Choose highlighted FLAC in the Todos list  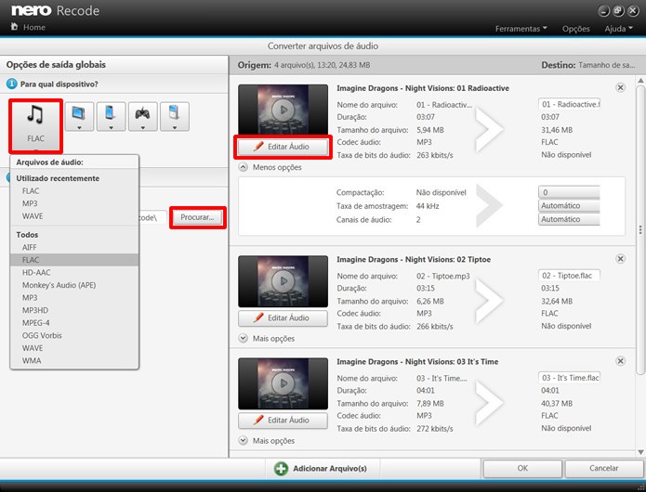(x=74, y=260)
